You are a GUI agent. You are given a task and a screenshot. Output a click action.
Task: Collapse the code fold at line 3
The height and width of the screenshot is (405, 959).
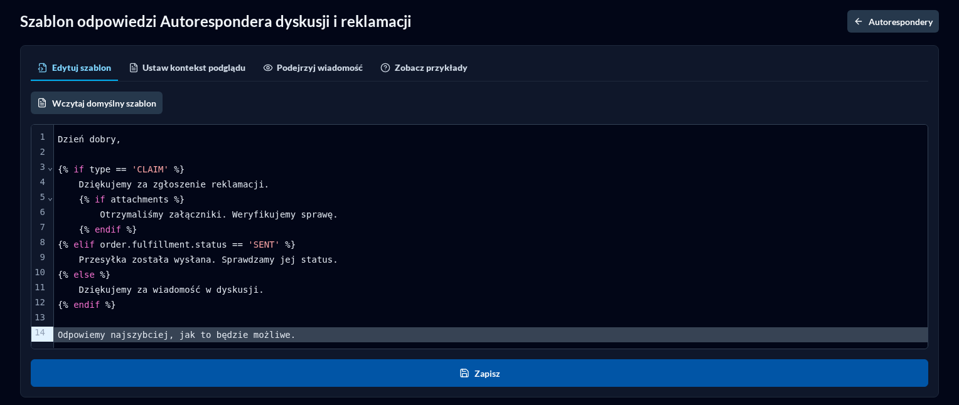[50, 169]
